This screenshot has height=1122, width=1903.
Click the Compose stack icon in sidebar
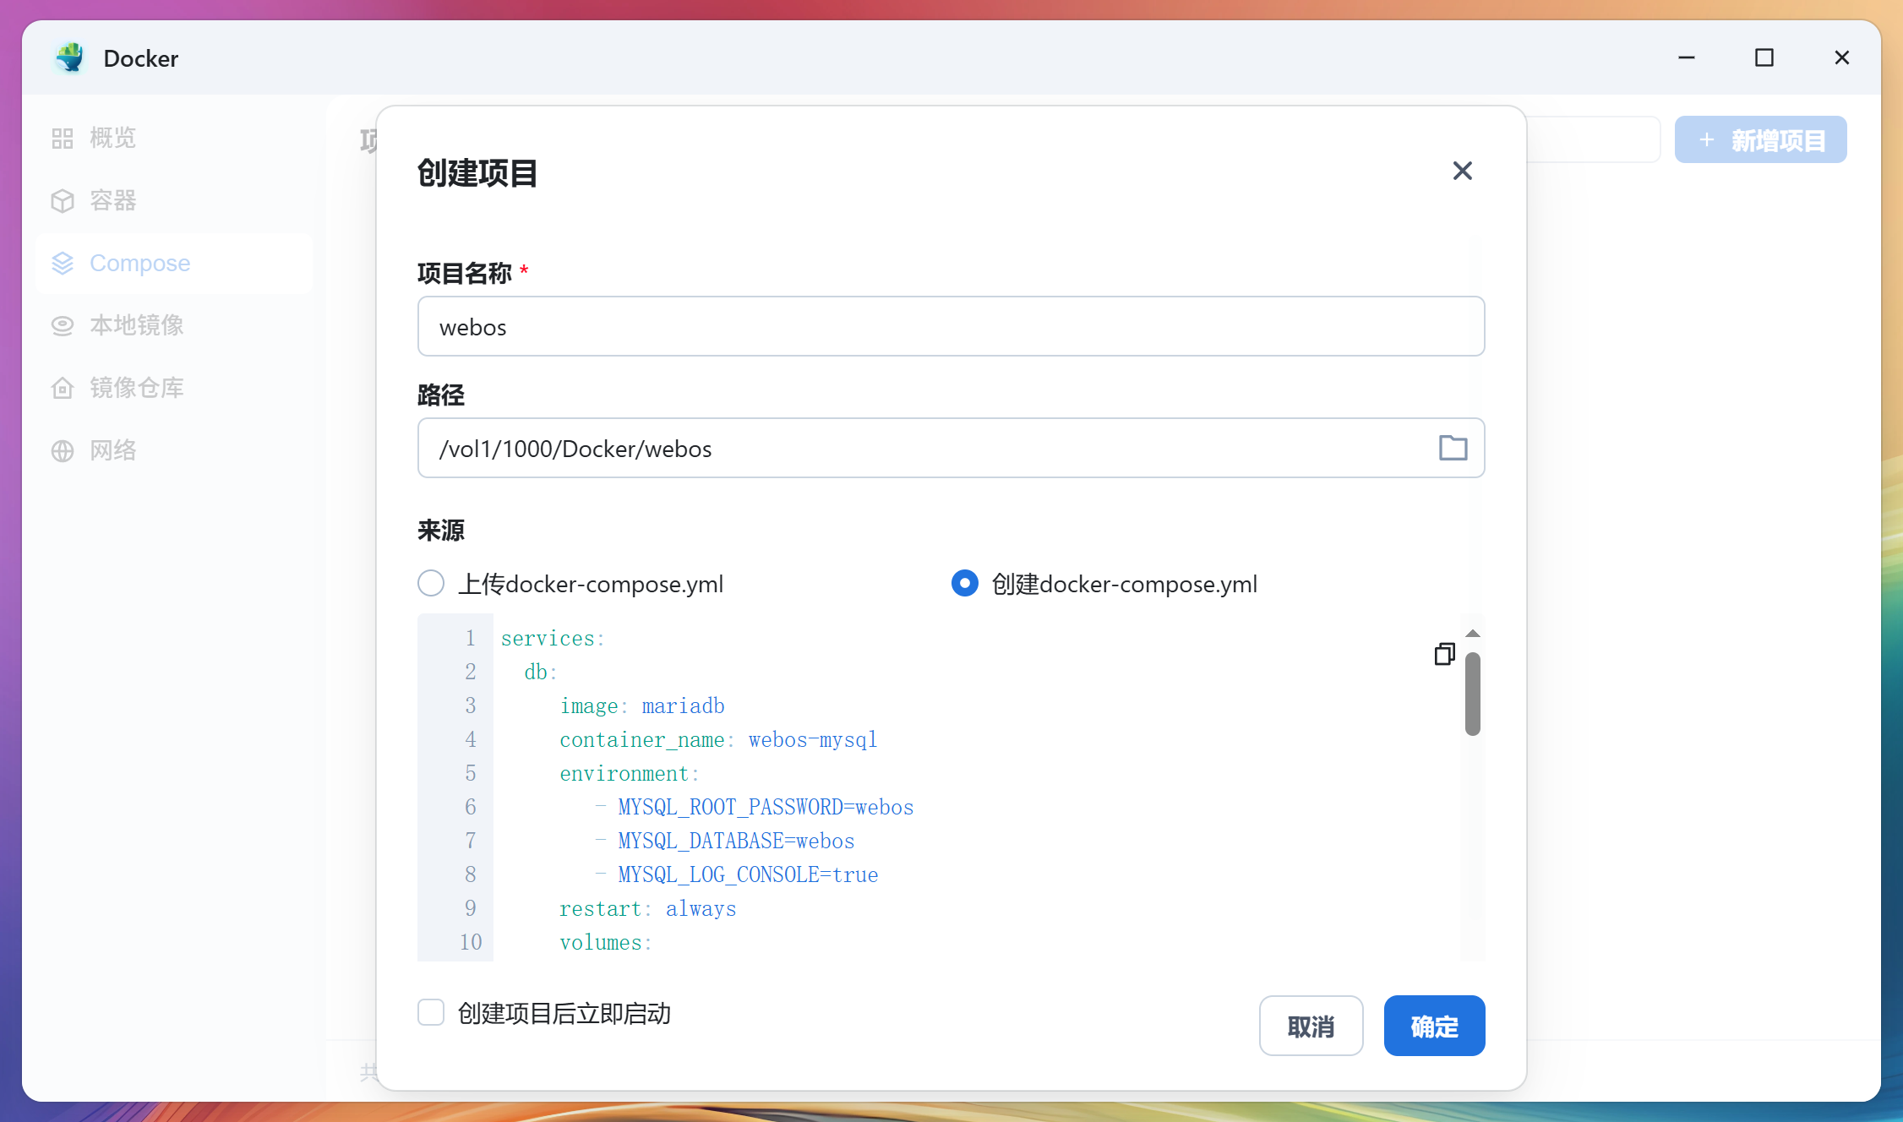pyautogui.click(x=63, y=263)
